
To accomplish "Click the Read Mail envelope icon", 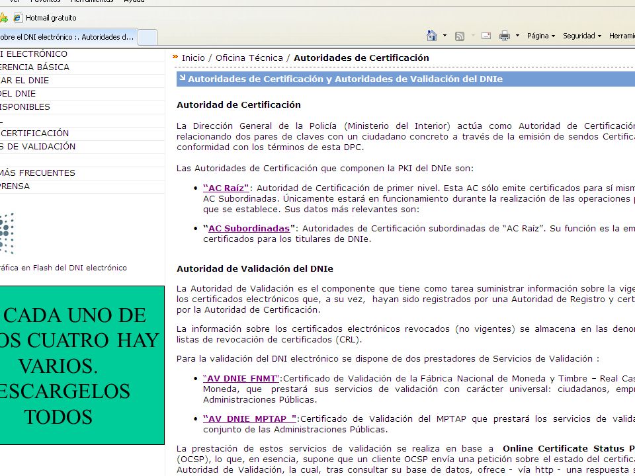I will 486,36.
